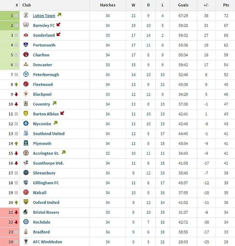
Task: Click the Burton Albion yellow crest
Action: point(26,113)
